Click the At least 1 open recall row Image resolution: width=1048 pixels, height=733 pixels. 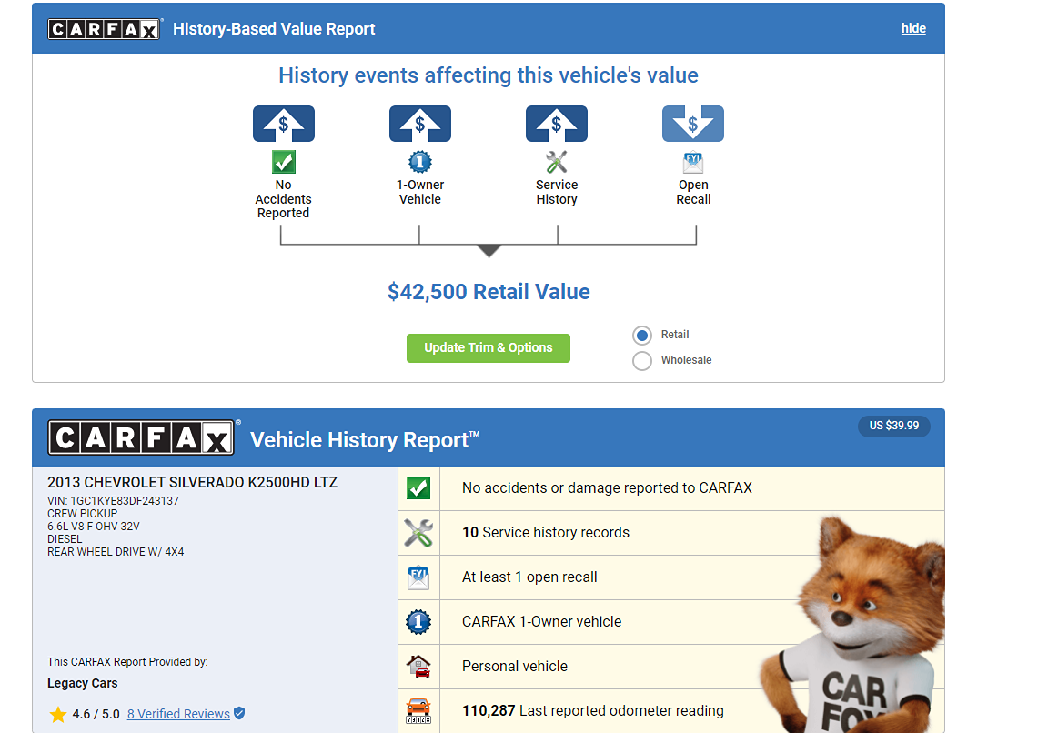coord(529,577)
